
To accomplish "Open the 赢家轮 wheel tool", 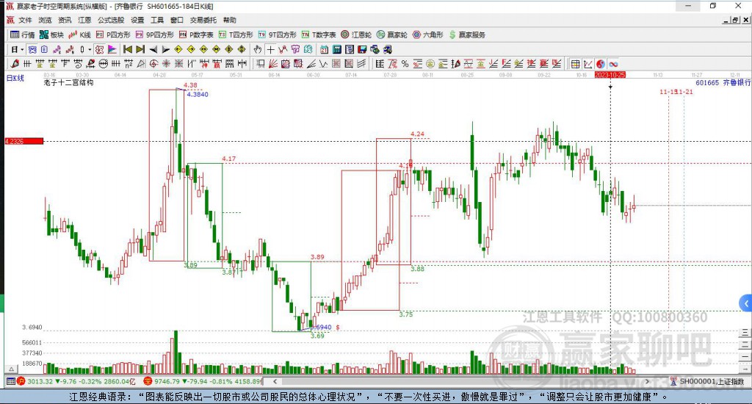I will tap(392, 35).
